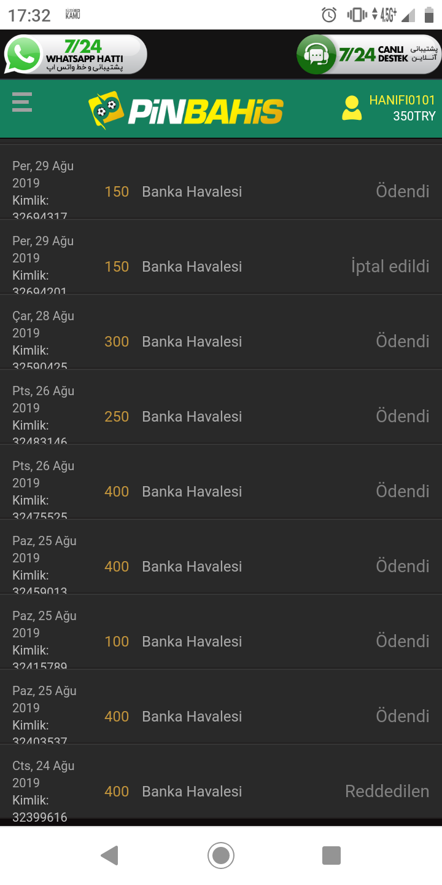This screenshot has height=885, width=442.
Task: Tap the HANIFI0101 username text
Action: pyautogui.click(x=402, y=100)
